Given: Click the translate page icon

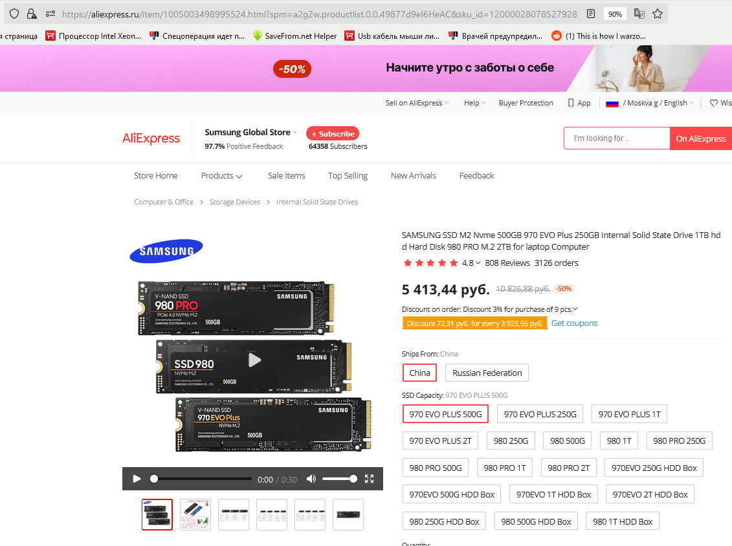Looking at the screenshot, I should (x=639, y=14).
